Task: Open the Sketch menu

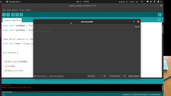Action: [x=15, y=10]
